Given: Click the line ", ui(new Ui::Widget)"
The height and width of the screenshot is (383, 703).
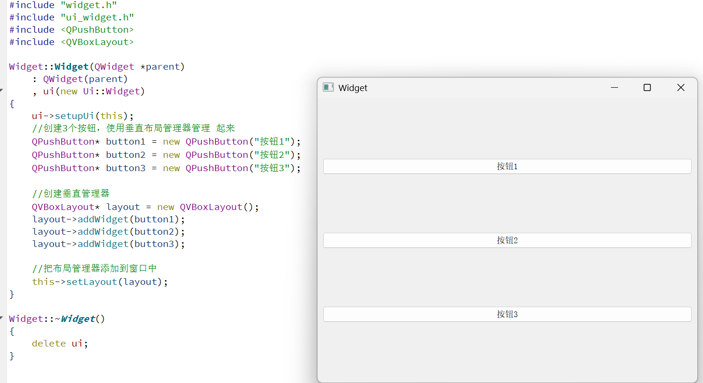Looking at the screenshot, I should (89, 91).
